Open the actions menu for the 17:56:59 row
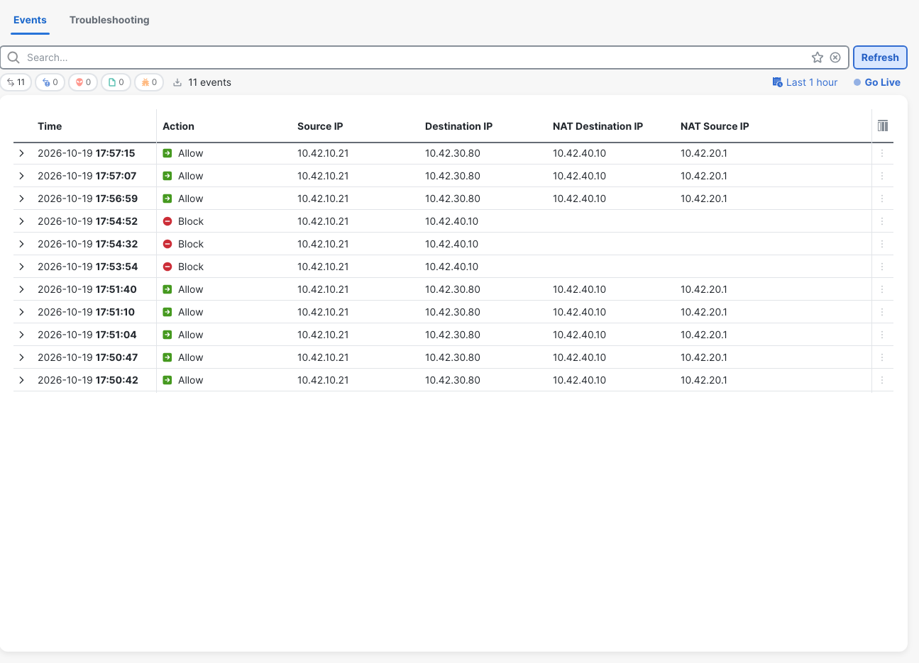The height and width of the screenshot is (663, 919). tap(882, 199)
